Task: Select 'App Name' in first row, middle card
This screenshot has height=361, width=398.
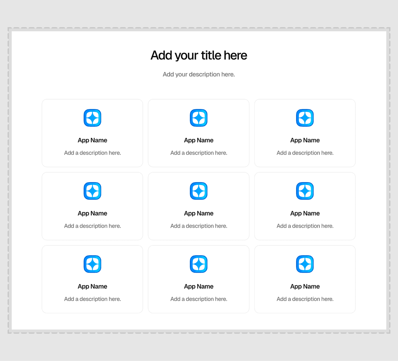Action: coord(199,140)
